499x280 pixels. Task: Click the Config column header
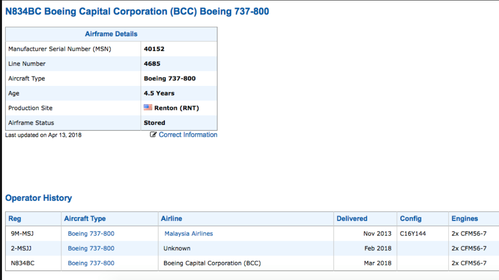[410, 218]
